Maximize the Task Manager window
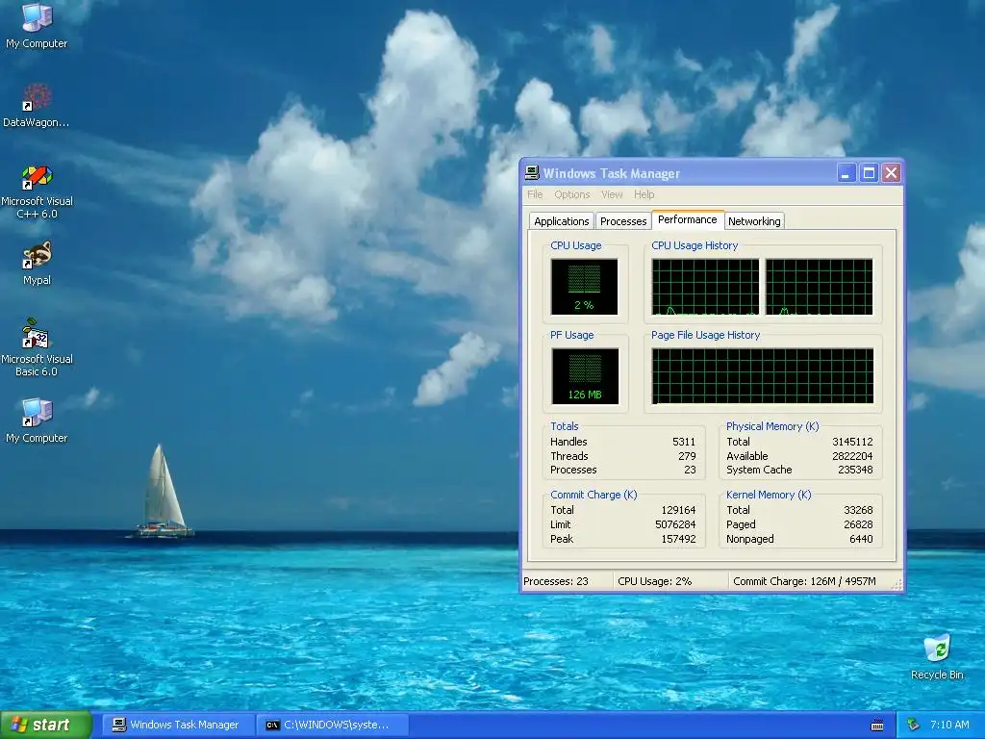This screenshot has height=739, width=985. pos(869,173)
